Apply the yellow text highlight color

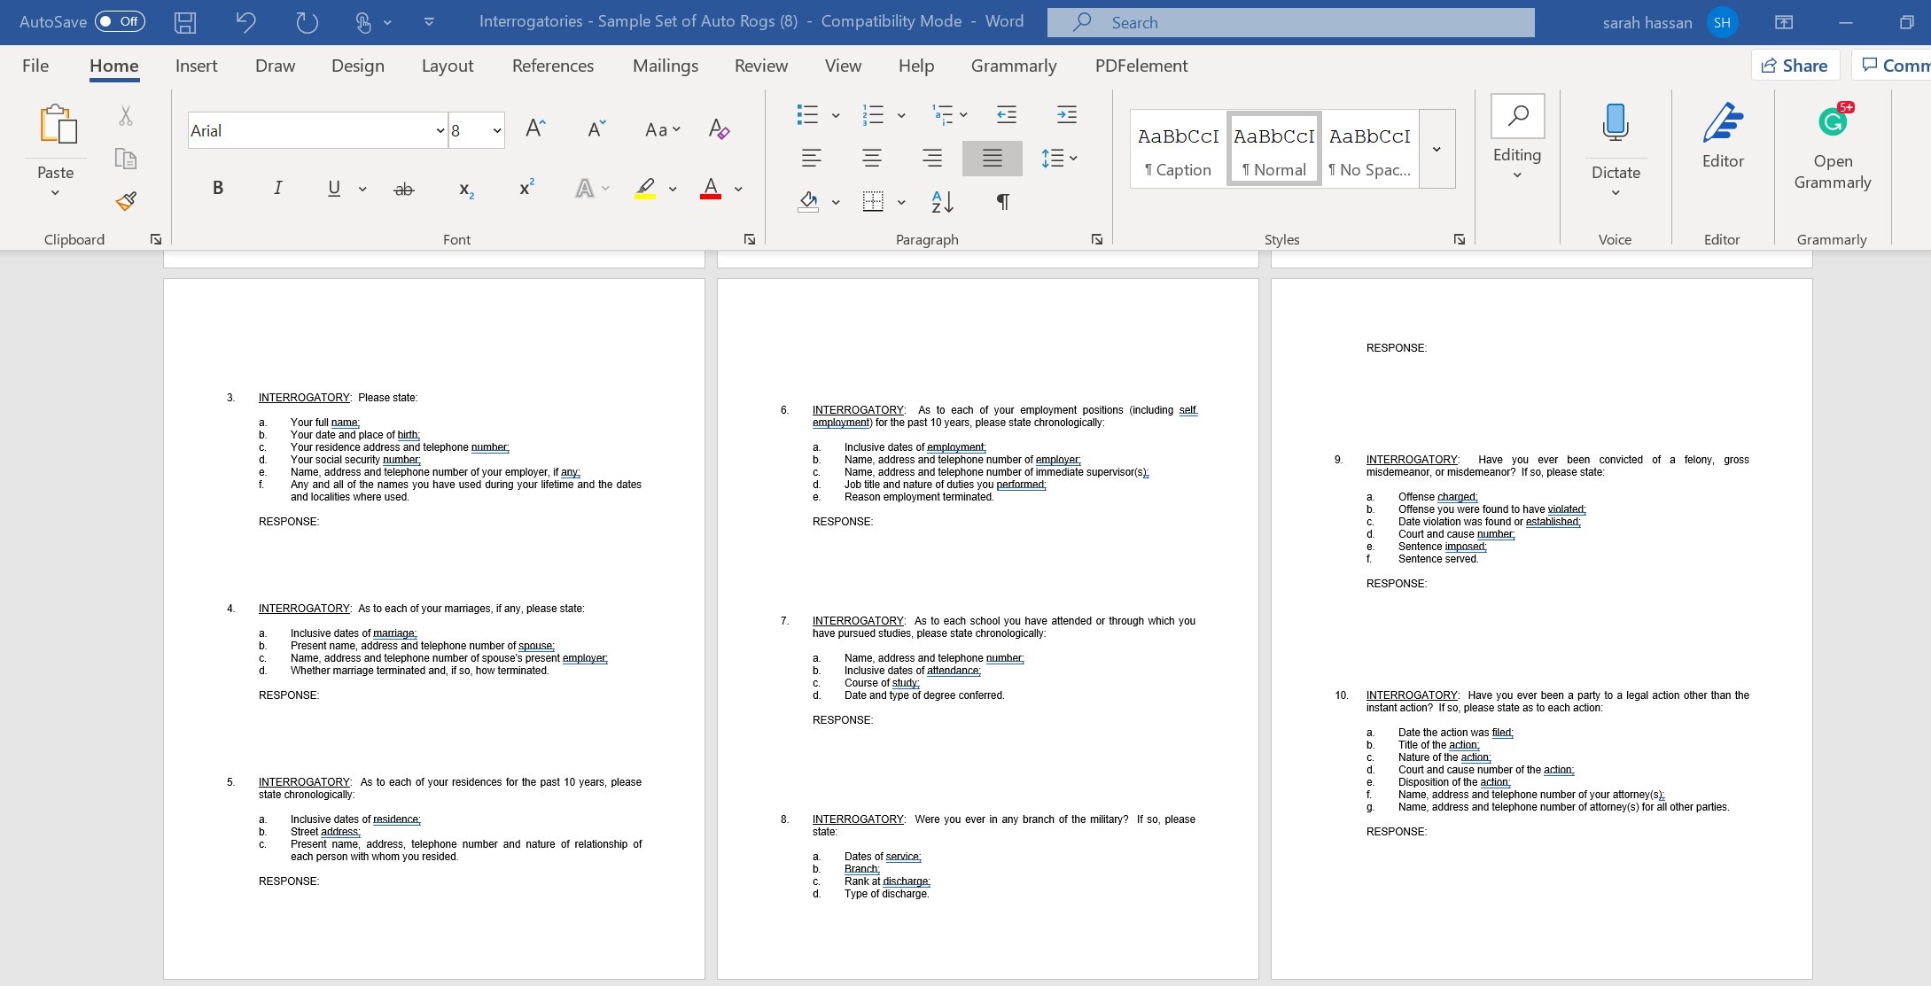[x=645, y=188]
